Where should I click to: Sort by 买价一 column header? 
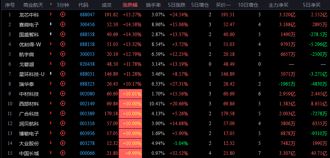223,5
